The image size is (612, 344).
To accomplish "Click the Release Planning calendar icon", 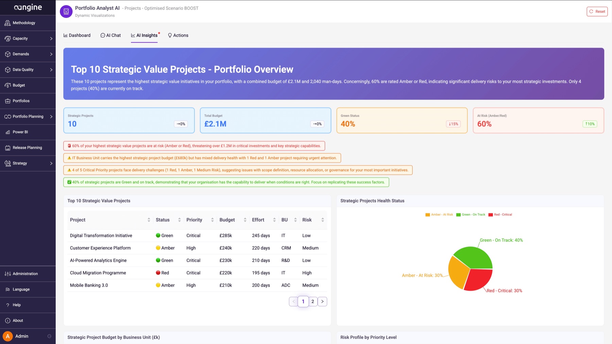I will point(7,148).
